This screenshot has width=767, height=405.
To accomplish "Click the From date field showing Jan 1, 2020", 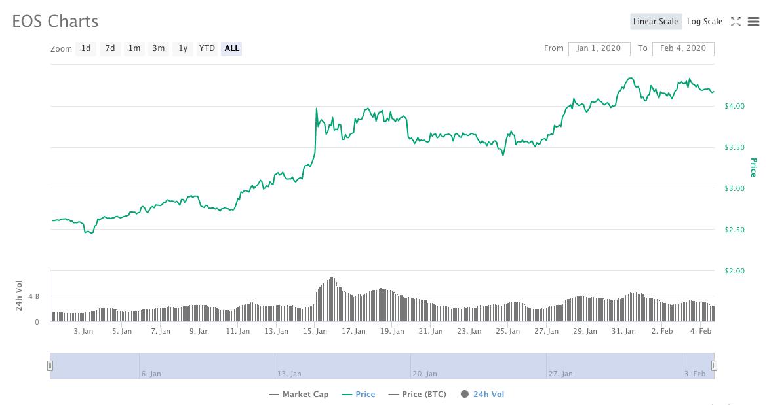I will tap(599, 48).
